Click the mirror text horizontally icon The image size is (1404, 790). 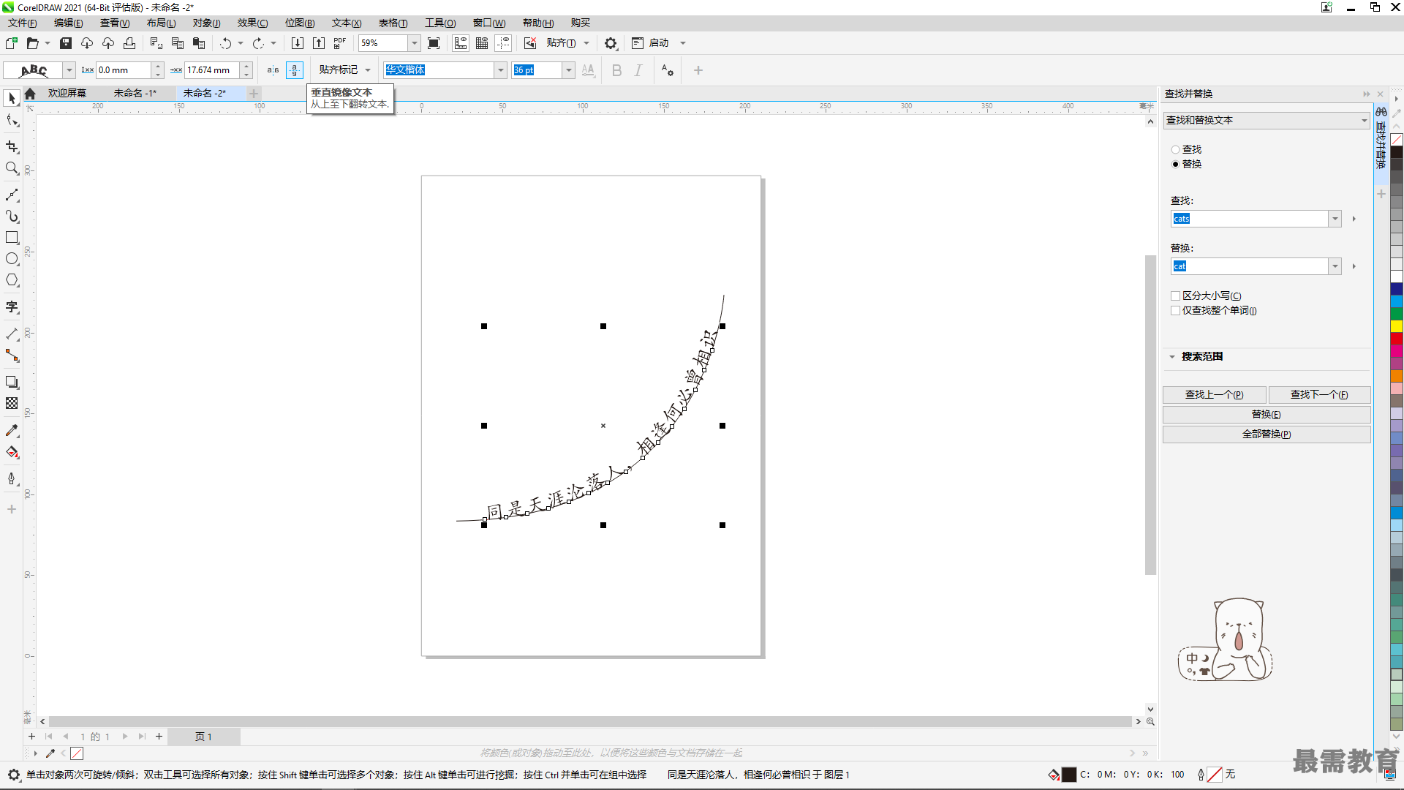(x=273, y=70)
